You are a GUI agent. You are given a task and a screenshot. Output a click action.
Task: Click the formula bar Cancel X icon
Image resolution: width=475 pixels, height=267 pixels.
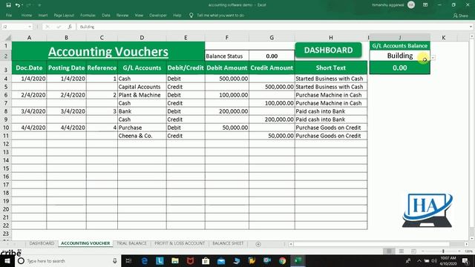click(x=47, y=27)
